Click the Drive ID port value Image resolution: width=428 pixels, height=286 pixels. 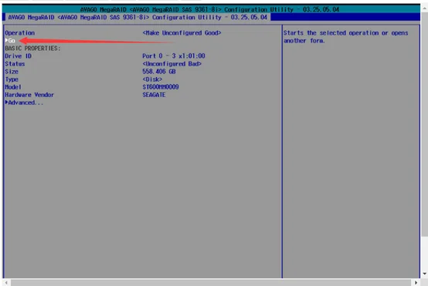coord(174,56)
